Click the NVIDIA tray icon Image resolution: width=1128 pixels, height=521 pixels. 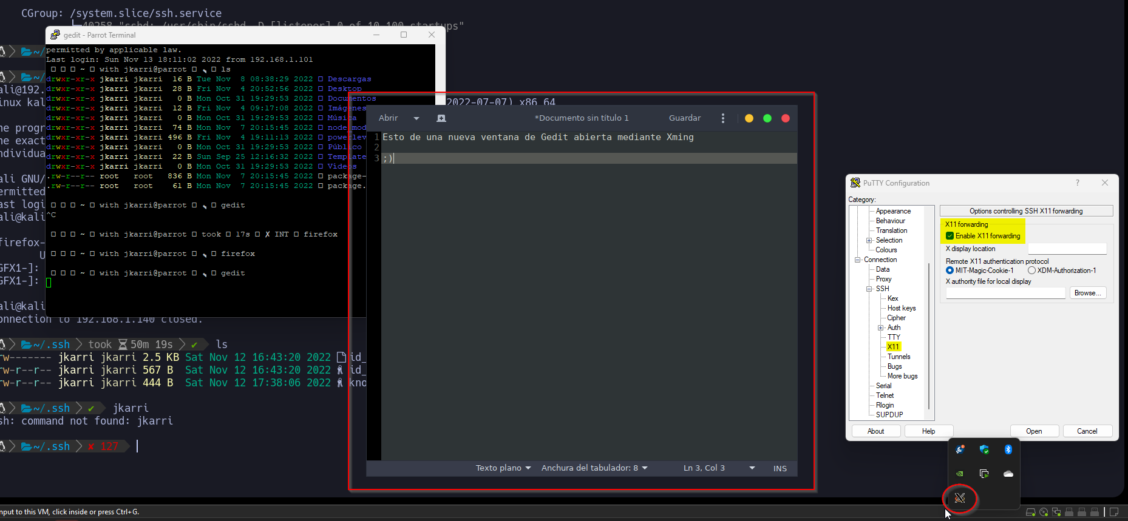[960, 474]
